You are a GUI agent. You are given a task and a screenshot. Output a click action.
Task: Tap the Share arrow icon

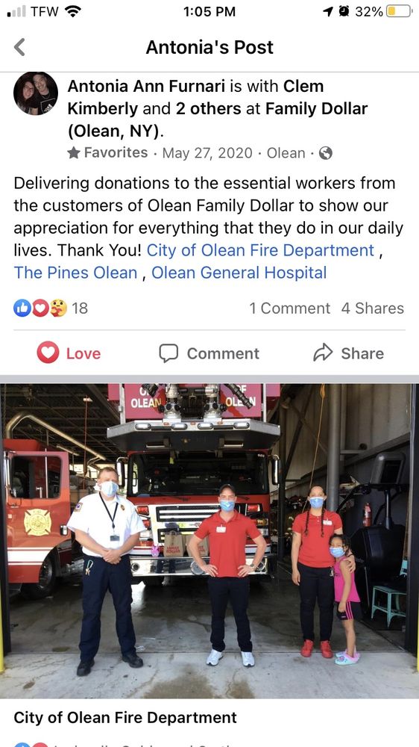pyautogui.click(x=323, y=353)
